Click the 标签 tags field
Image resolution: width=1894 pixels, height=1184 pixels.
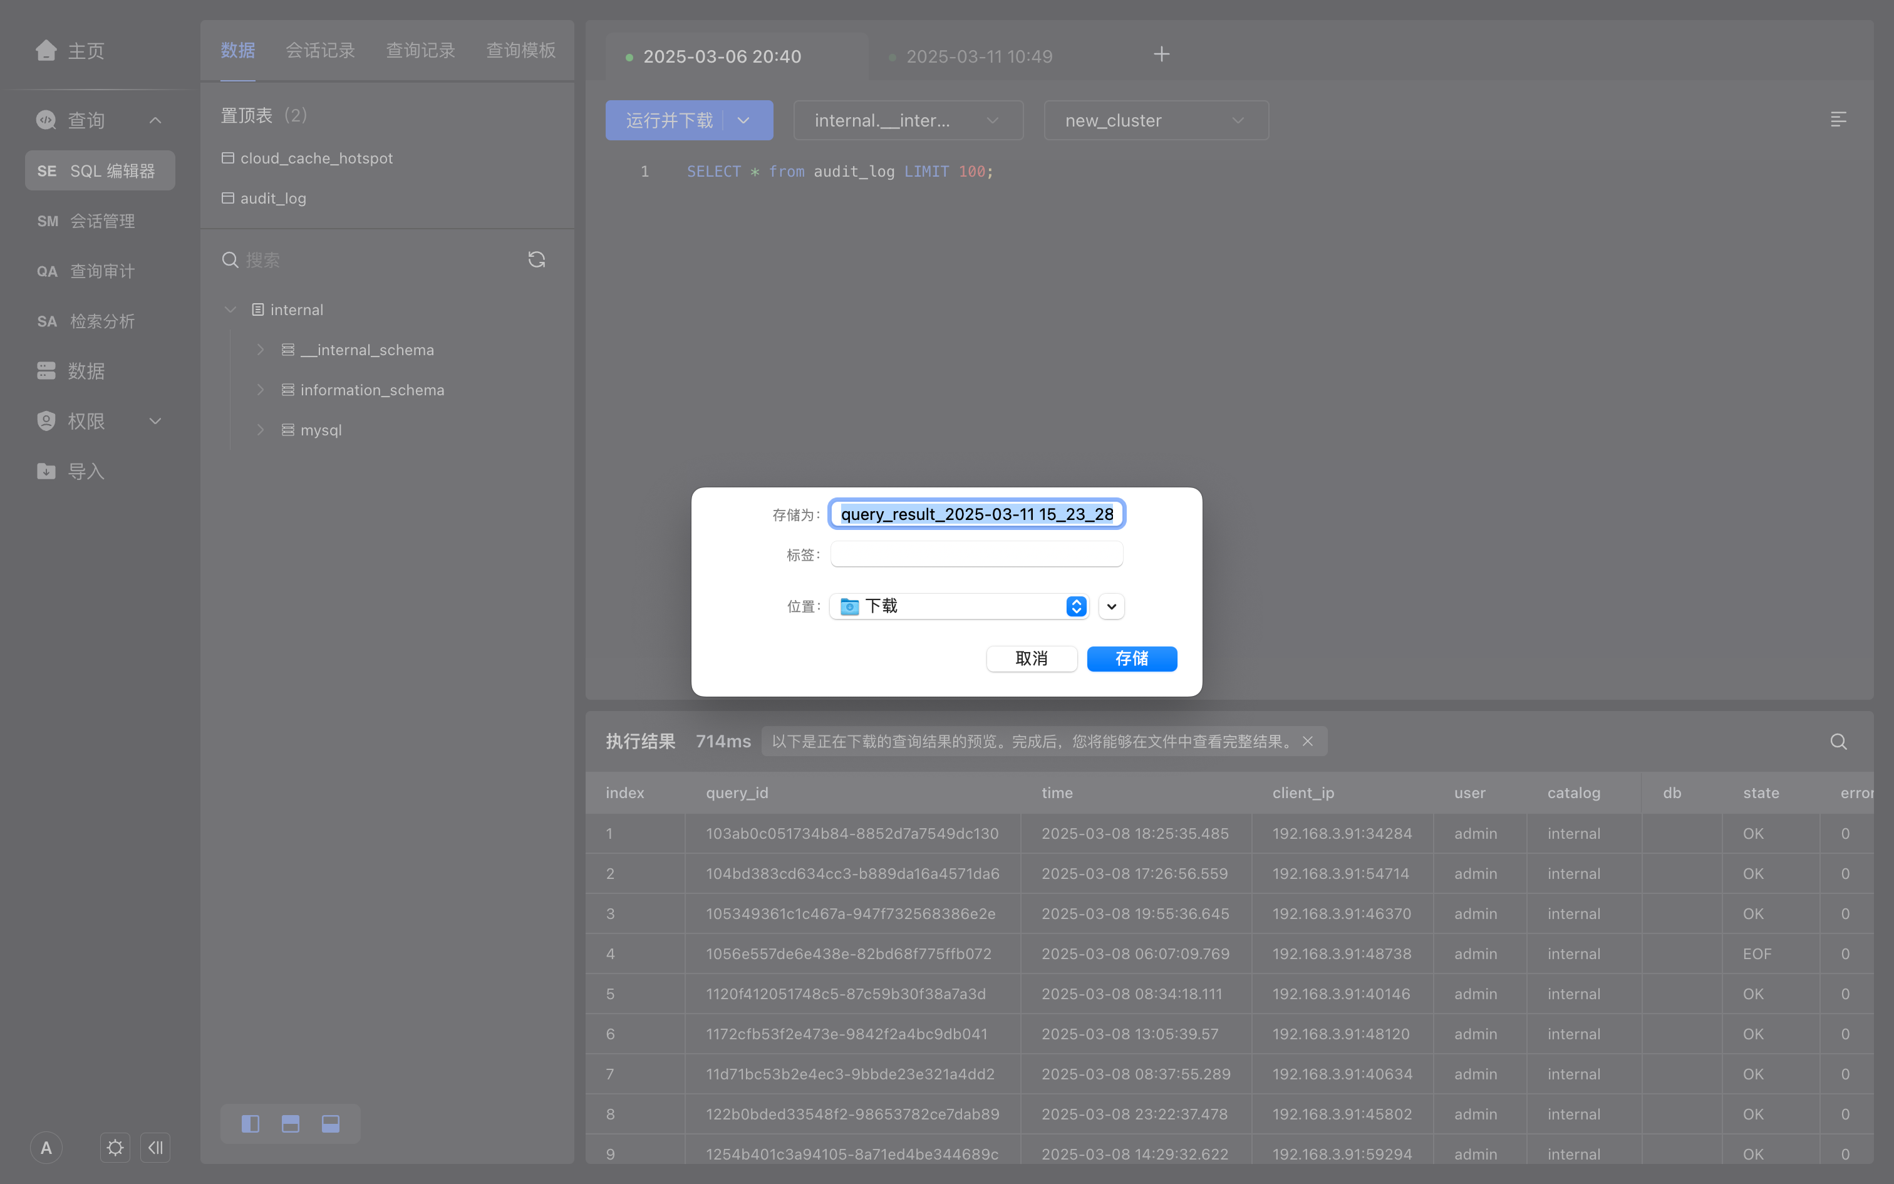tap(976, 555)
